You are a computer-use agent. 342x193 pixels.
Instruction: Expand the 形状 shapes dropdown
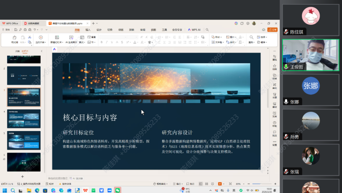click(218, 37)
